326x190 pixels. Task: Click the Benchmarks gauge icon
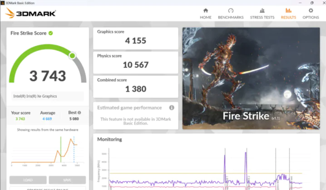231,10
